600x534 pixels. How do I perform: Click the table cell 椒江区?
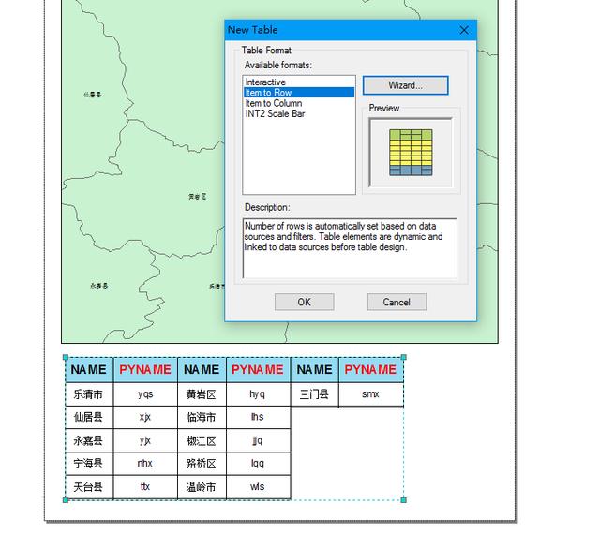pyautogui.click(x=202, y=440)
